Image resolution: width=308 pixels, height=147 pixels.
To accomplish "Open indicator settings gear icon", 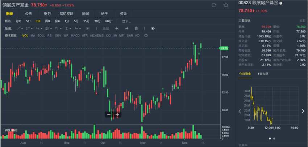I will click(146, 36).
